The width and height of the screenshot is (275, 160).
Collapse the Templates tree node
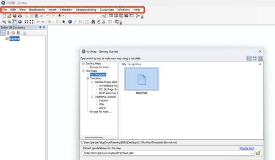pos(88,78)
